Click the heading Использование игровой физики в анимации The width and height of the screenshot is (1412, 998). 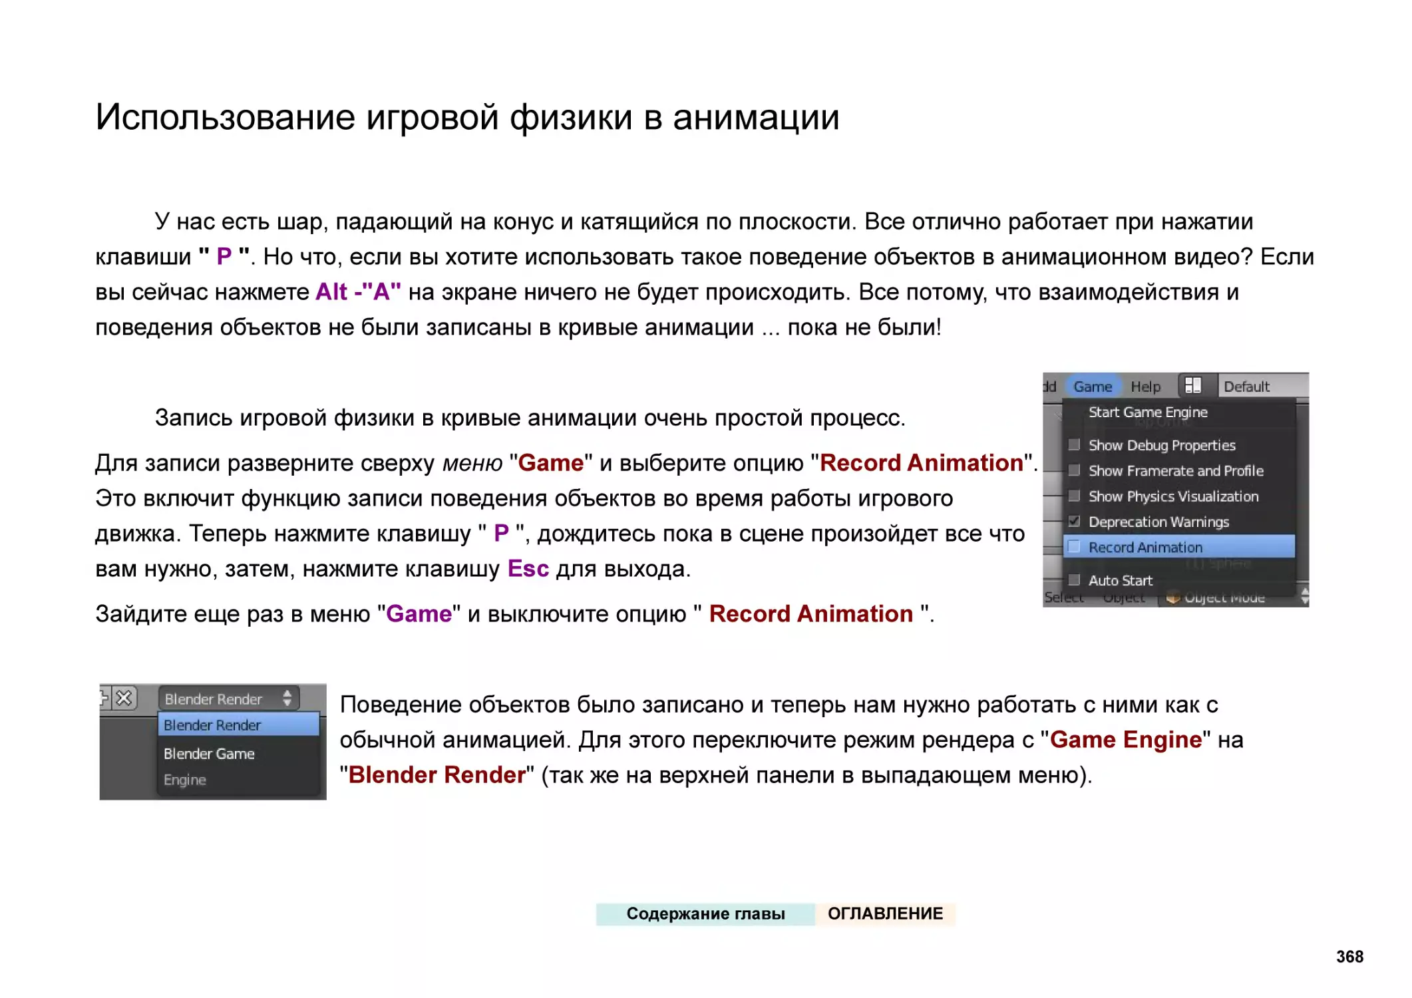point(467,118)
